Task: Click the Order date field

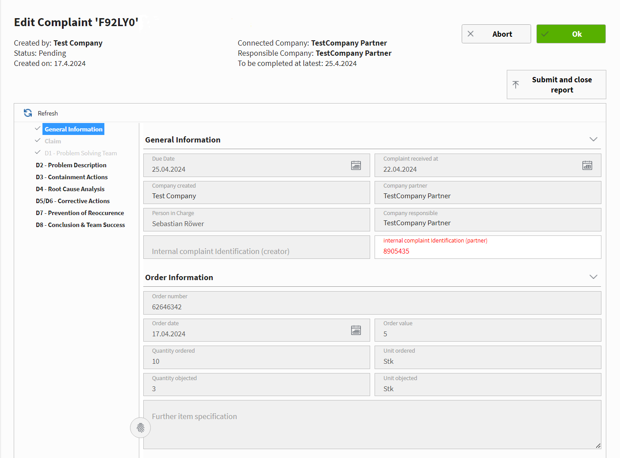Action: tap(256, 330)
